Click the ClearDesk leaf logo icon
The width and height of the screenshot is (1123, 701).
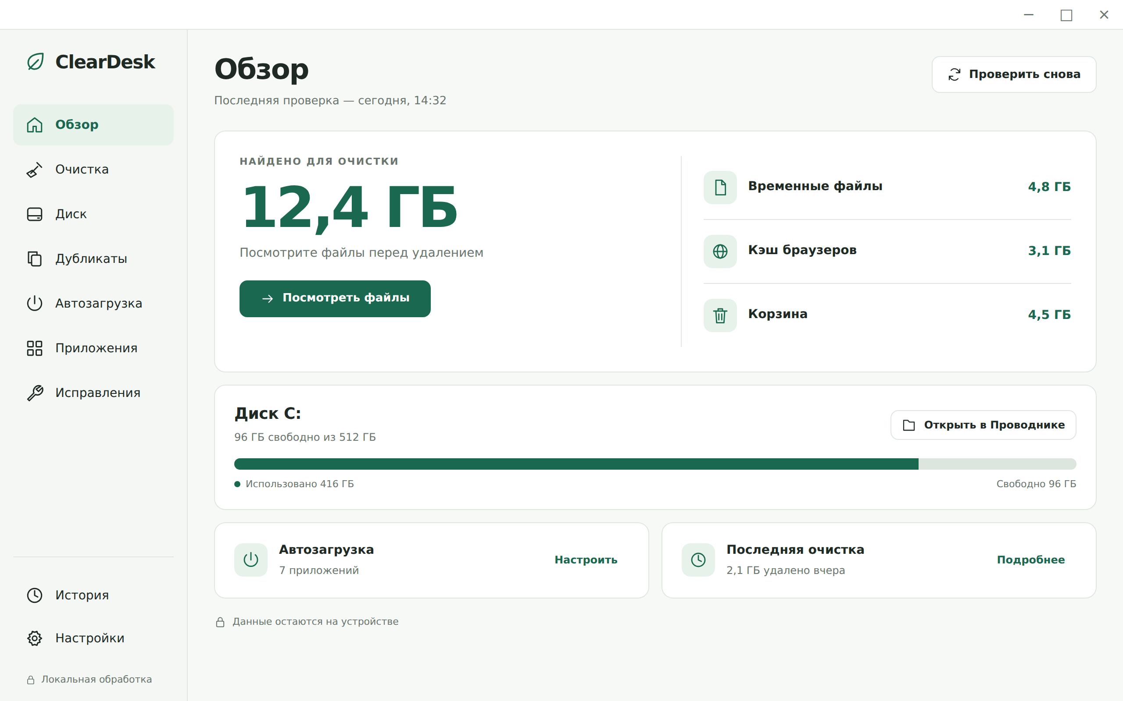pyautogui.click(x=35, y=62)
